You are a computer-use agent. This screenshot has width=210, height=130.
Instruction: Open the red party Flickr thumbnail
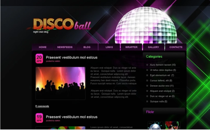(x=173, y=125)
